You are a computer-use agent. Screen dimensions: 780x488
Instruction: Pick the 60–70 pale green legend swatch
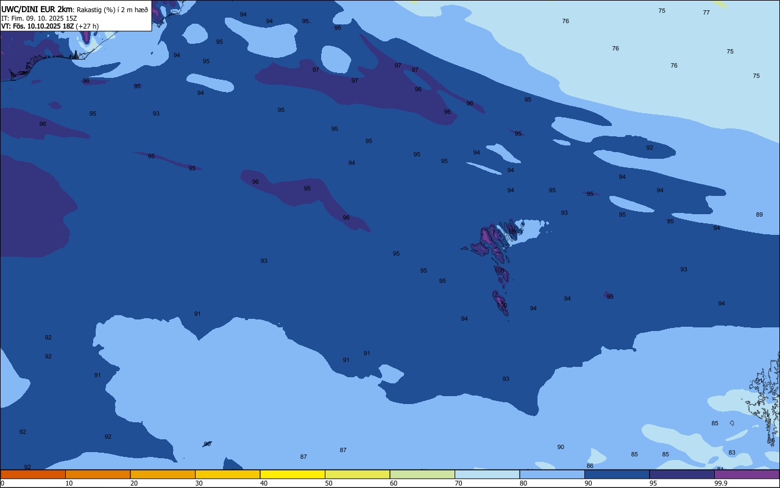coord(422,474)
